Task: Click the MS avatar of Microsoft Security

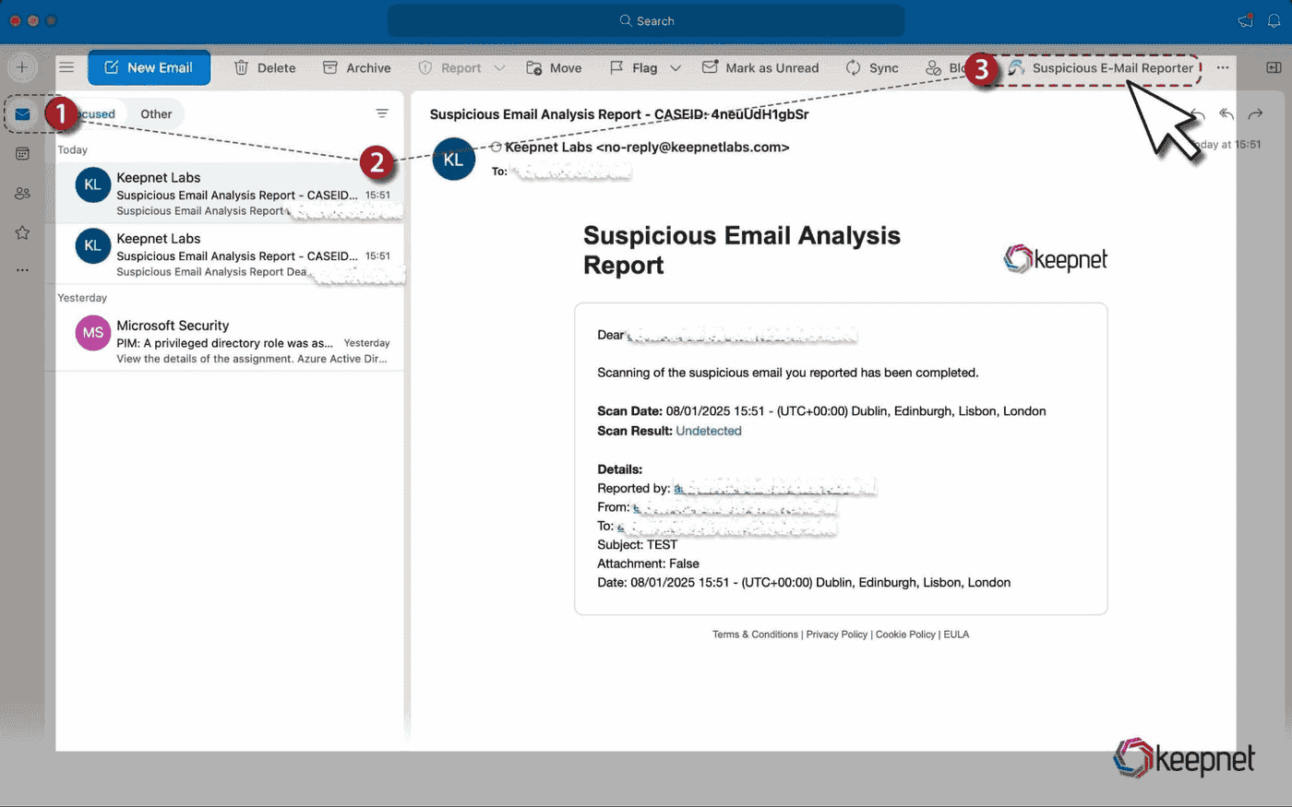Action: [93, 332]
